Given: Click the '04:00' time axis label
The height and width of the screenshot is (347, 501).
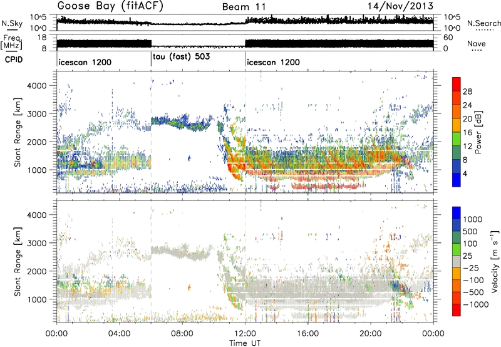Looking at the screenshot, I should coord(119,334).
